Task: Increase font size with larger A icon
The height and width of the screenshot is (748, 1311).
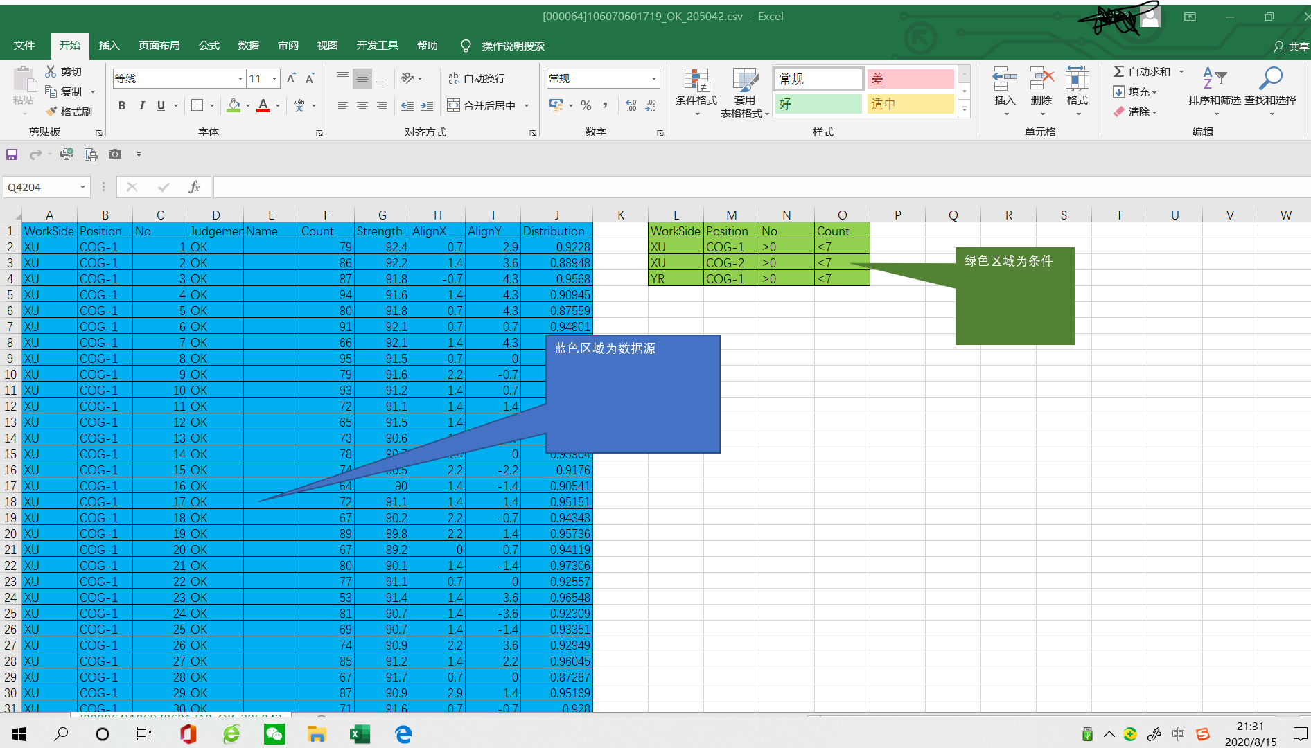Action: pyautogui.click(x=291, y=78)
